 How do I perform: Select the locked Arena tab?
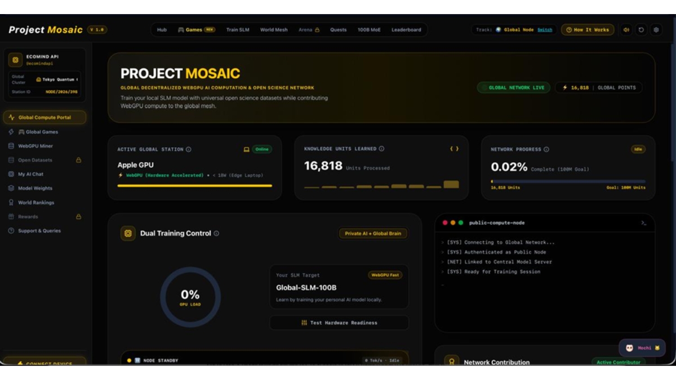(x=309, y=30)
